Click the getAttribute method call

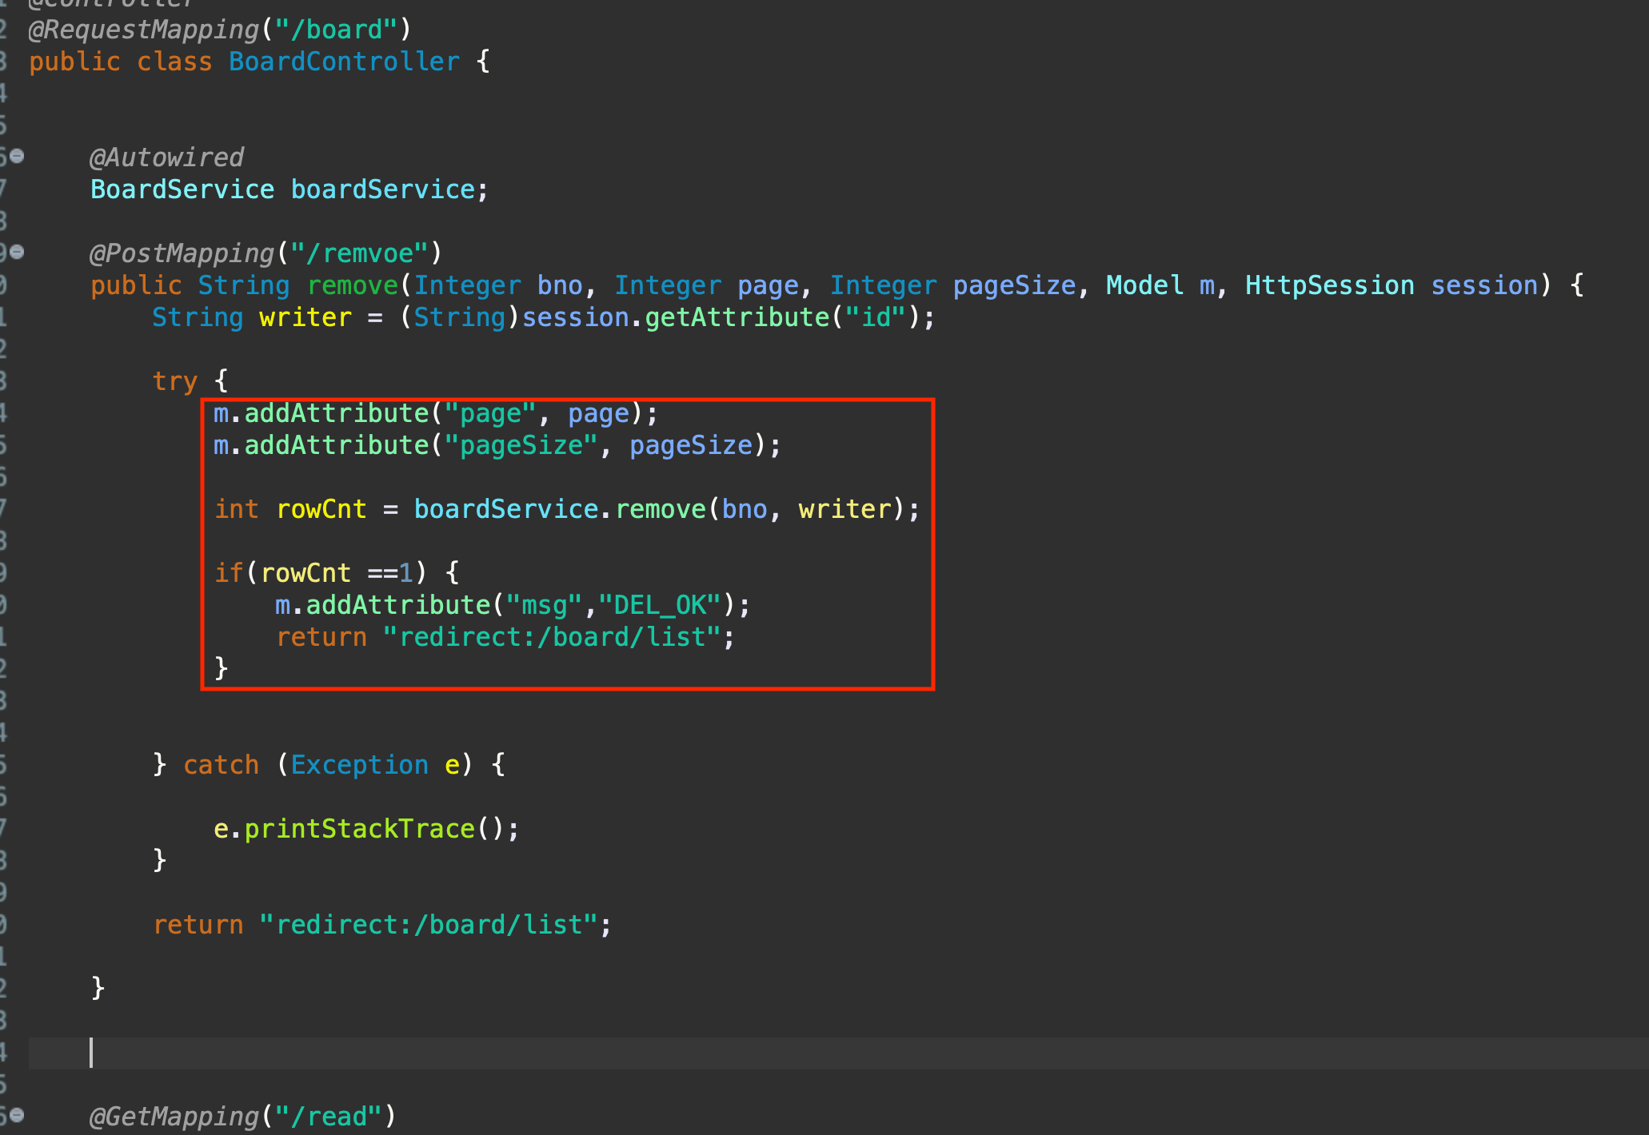tap(737, 317)
